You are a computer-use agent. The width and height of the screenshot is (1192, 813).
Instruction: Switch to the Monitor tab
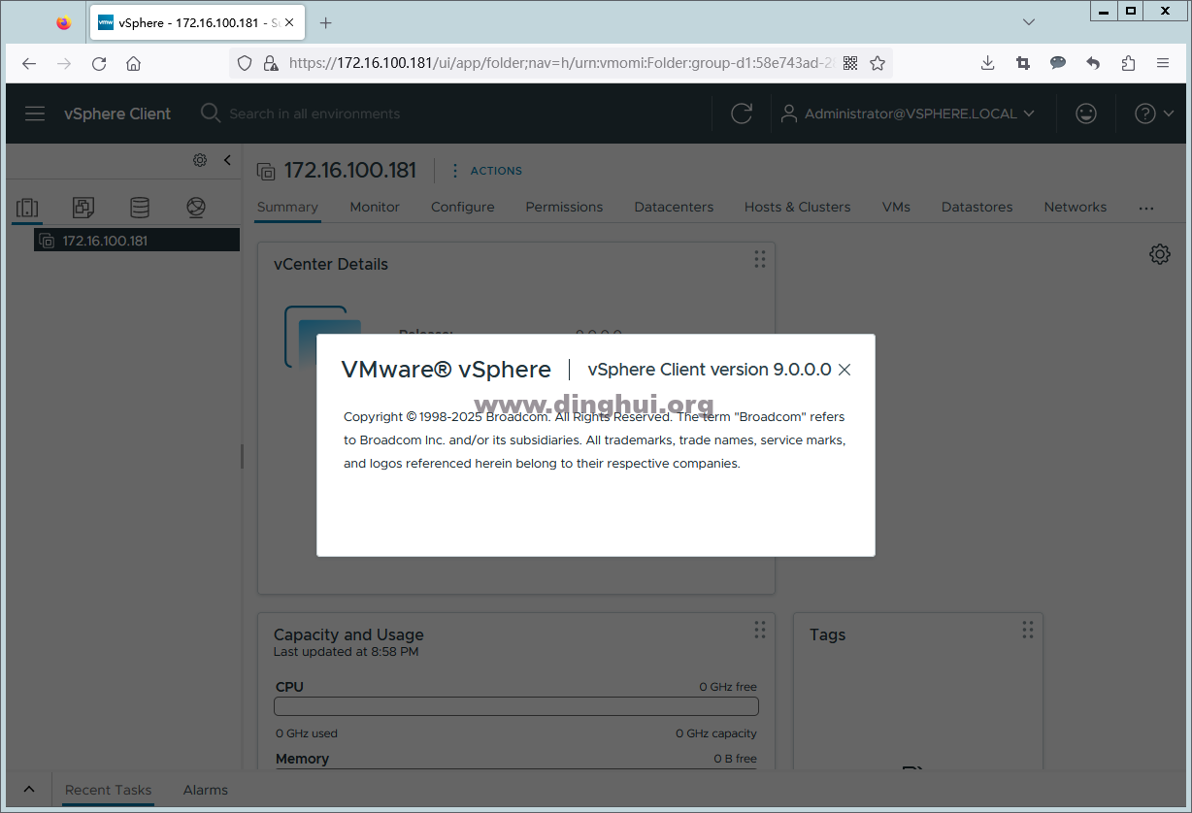coord(375,207)
